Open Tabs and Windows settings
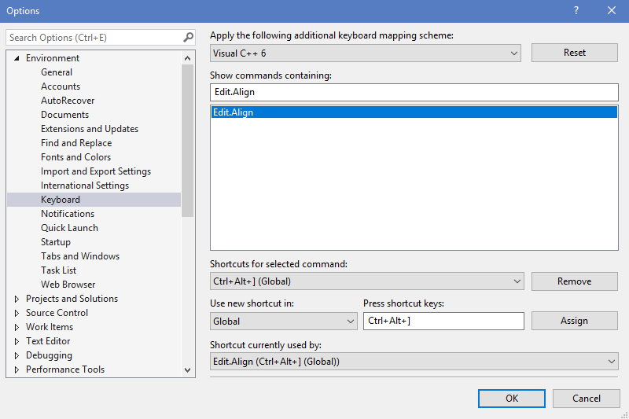The width and height of the screenshot is (629, 419). point(80,256)
